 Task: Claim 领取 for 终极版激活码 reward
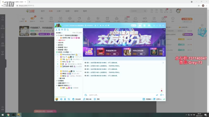click(x=114, y=54)
